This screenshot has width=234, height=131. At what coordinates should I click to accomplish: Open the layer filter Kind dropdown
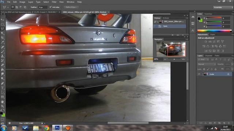(x=203, y=60)
